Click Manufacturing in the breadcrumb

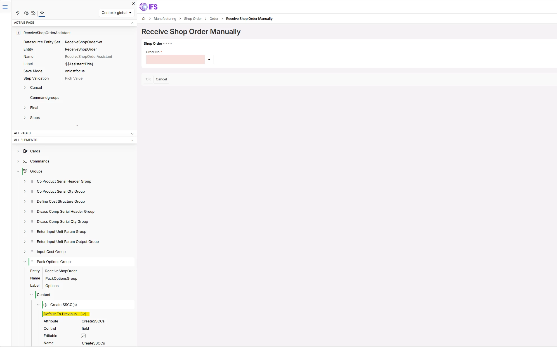165,19
